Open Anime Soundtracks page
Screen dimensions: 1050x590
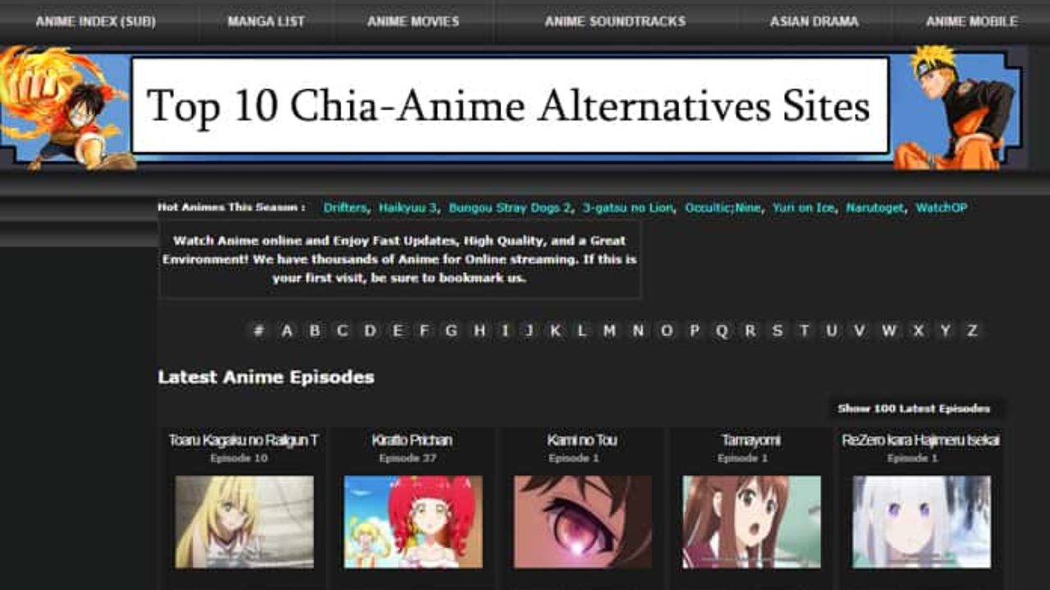(615, 21)
